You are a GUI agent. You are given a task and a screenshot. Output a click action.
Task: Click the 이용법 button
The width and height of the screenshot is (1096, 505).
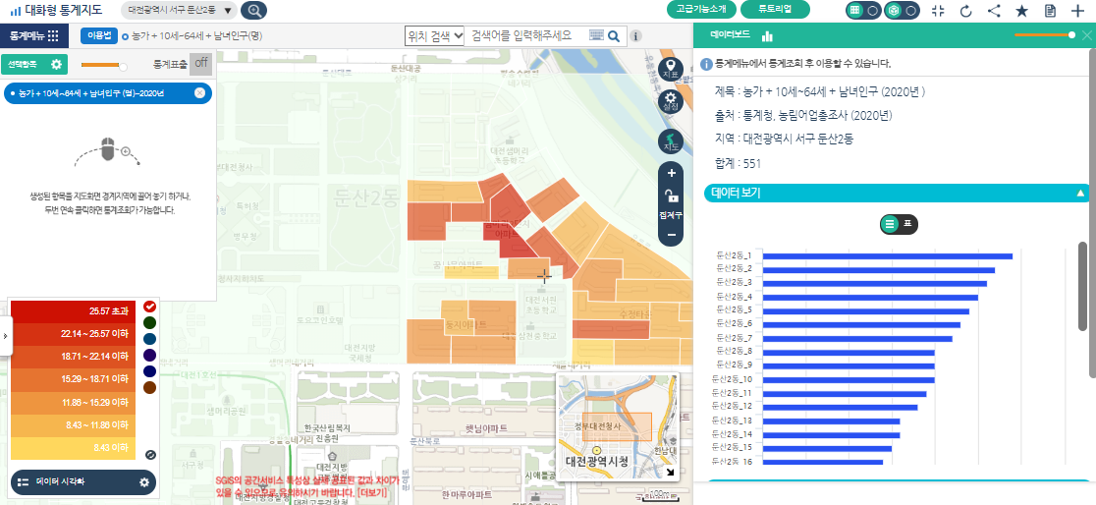[99, 35]
